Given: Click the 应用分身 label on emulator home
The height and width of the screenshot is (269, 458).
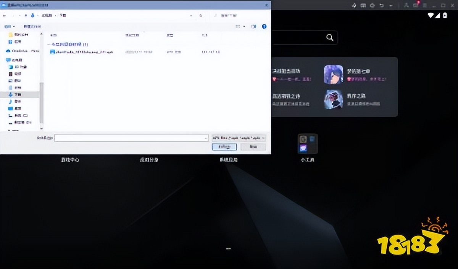Looking at the screenshot, I should [x=149, y=160].
